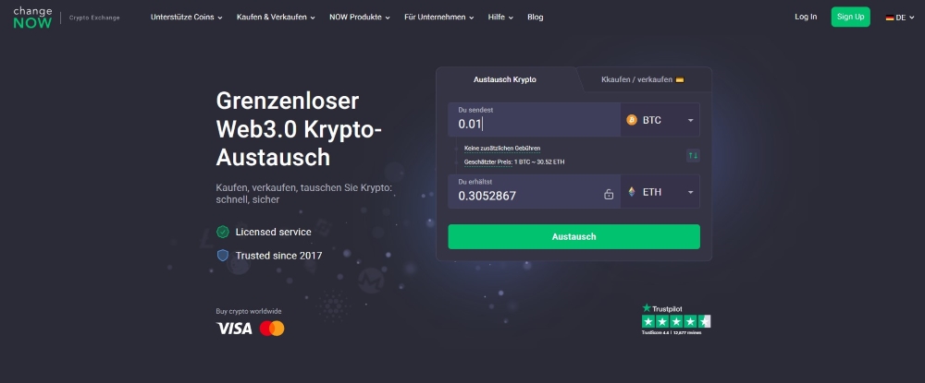Click the green Licensed service checkmark icon
This screenshot has width=925, height=383.
point(222,232)
